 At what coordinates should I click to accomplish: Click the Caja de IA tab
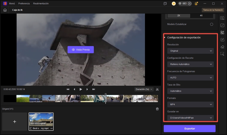[17, 10]
